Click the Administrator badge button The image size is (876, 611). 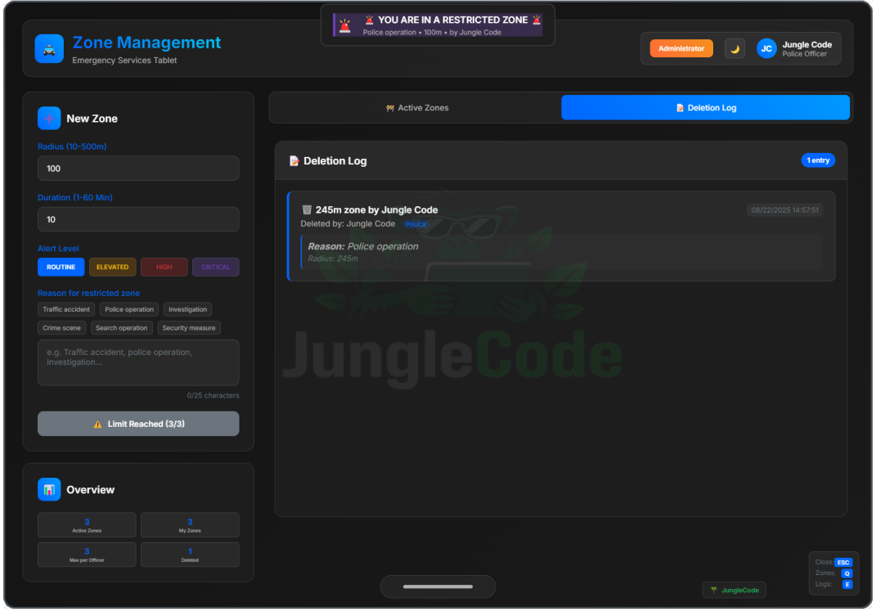coord(681,49)
